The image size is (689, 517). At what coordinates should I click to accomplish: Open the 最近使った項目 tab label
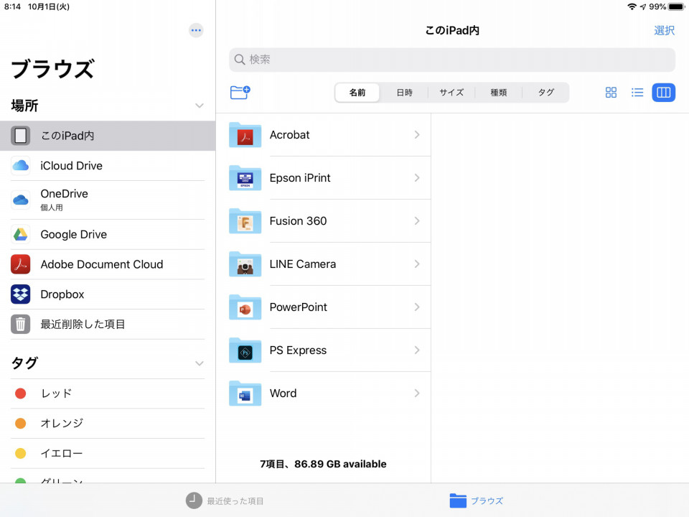[x=235, y=500]
